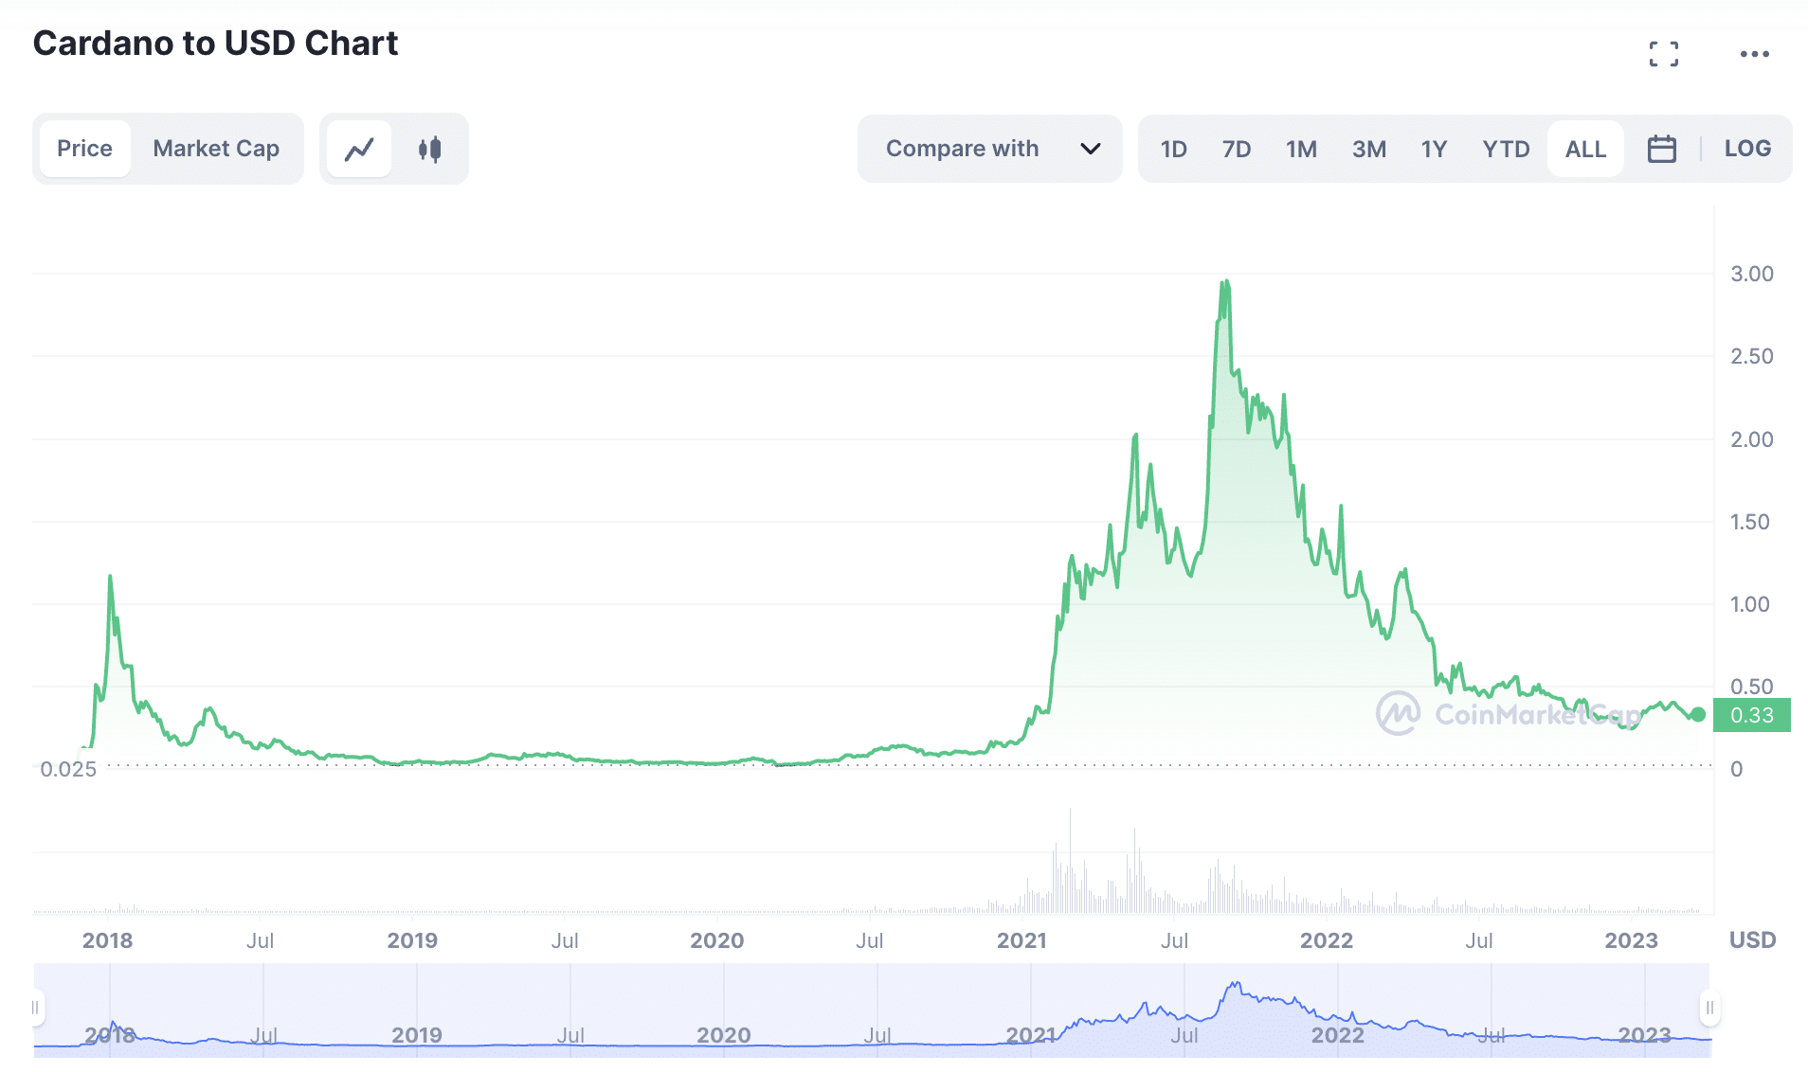Click the Cardano to USD Chart heading
1808x1072 pixels.
tap(215, 44)
